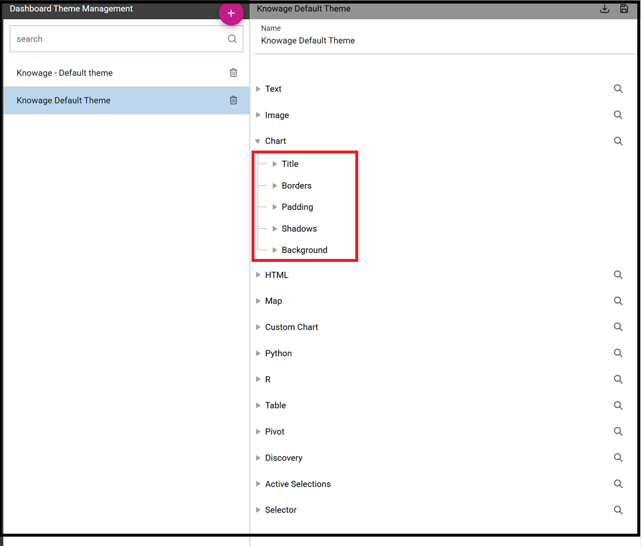Save the theme with the floppy disk icon
Viewport: 642px width, 546px height.
click(624, 9)
